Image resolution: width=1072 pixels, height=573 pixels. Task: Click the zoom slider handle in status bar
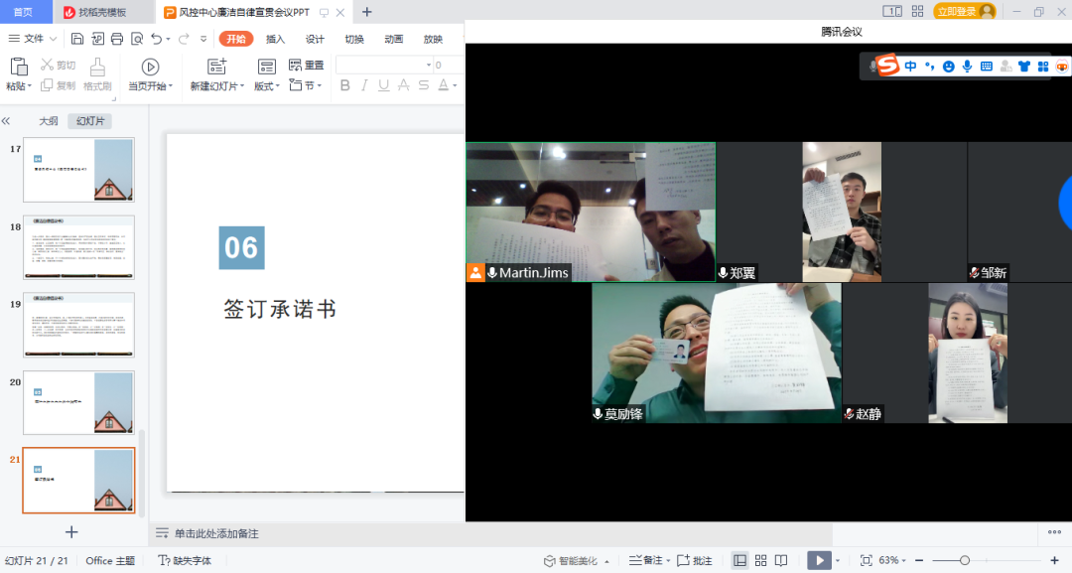(x=965, y=561)
